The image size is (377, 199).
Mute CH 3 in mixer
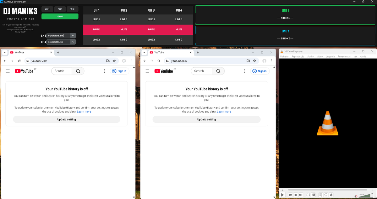pyautogui.click(x=151, y=29)
